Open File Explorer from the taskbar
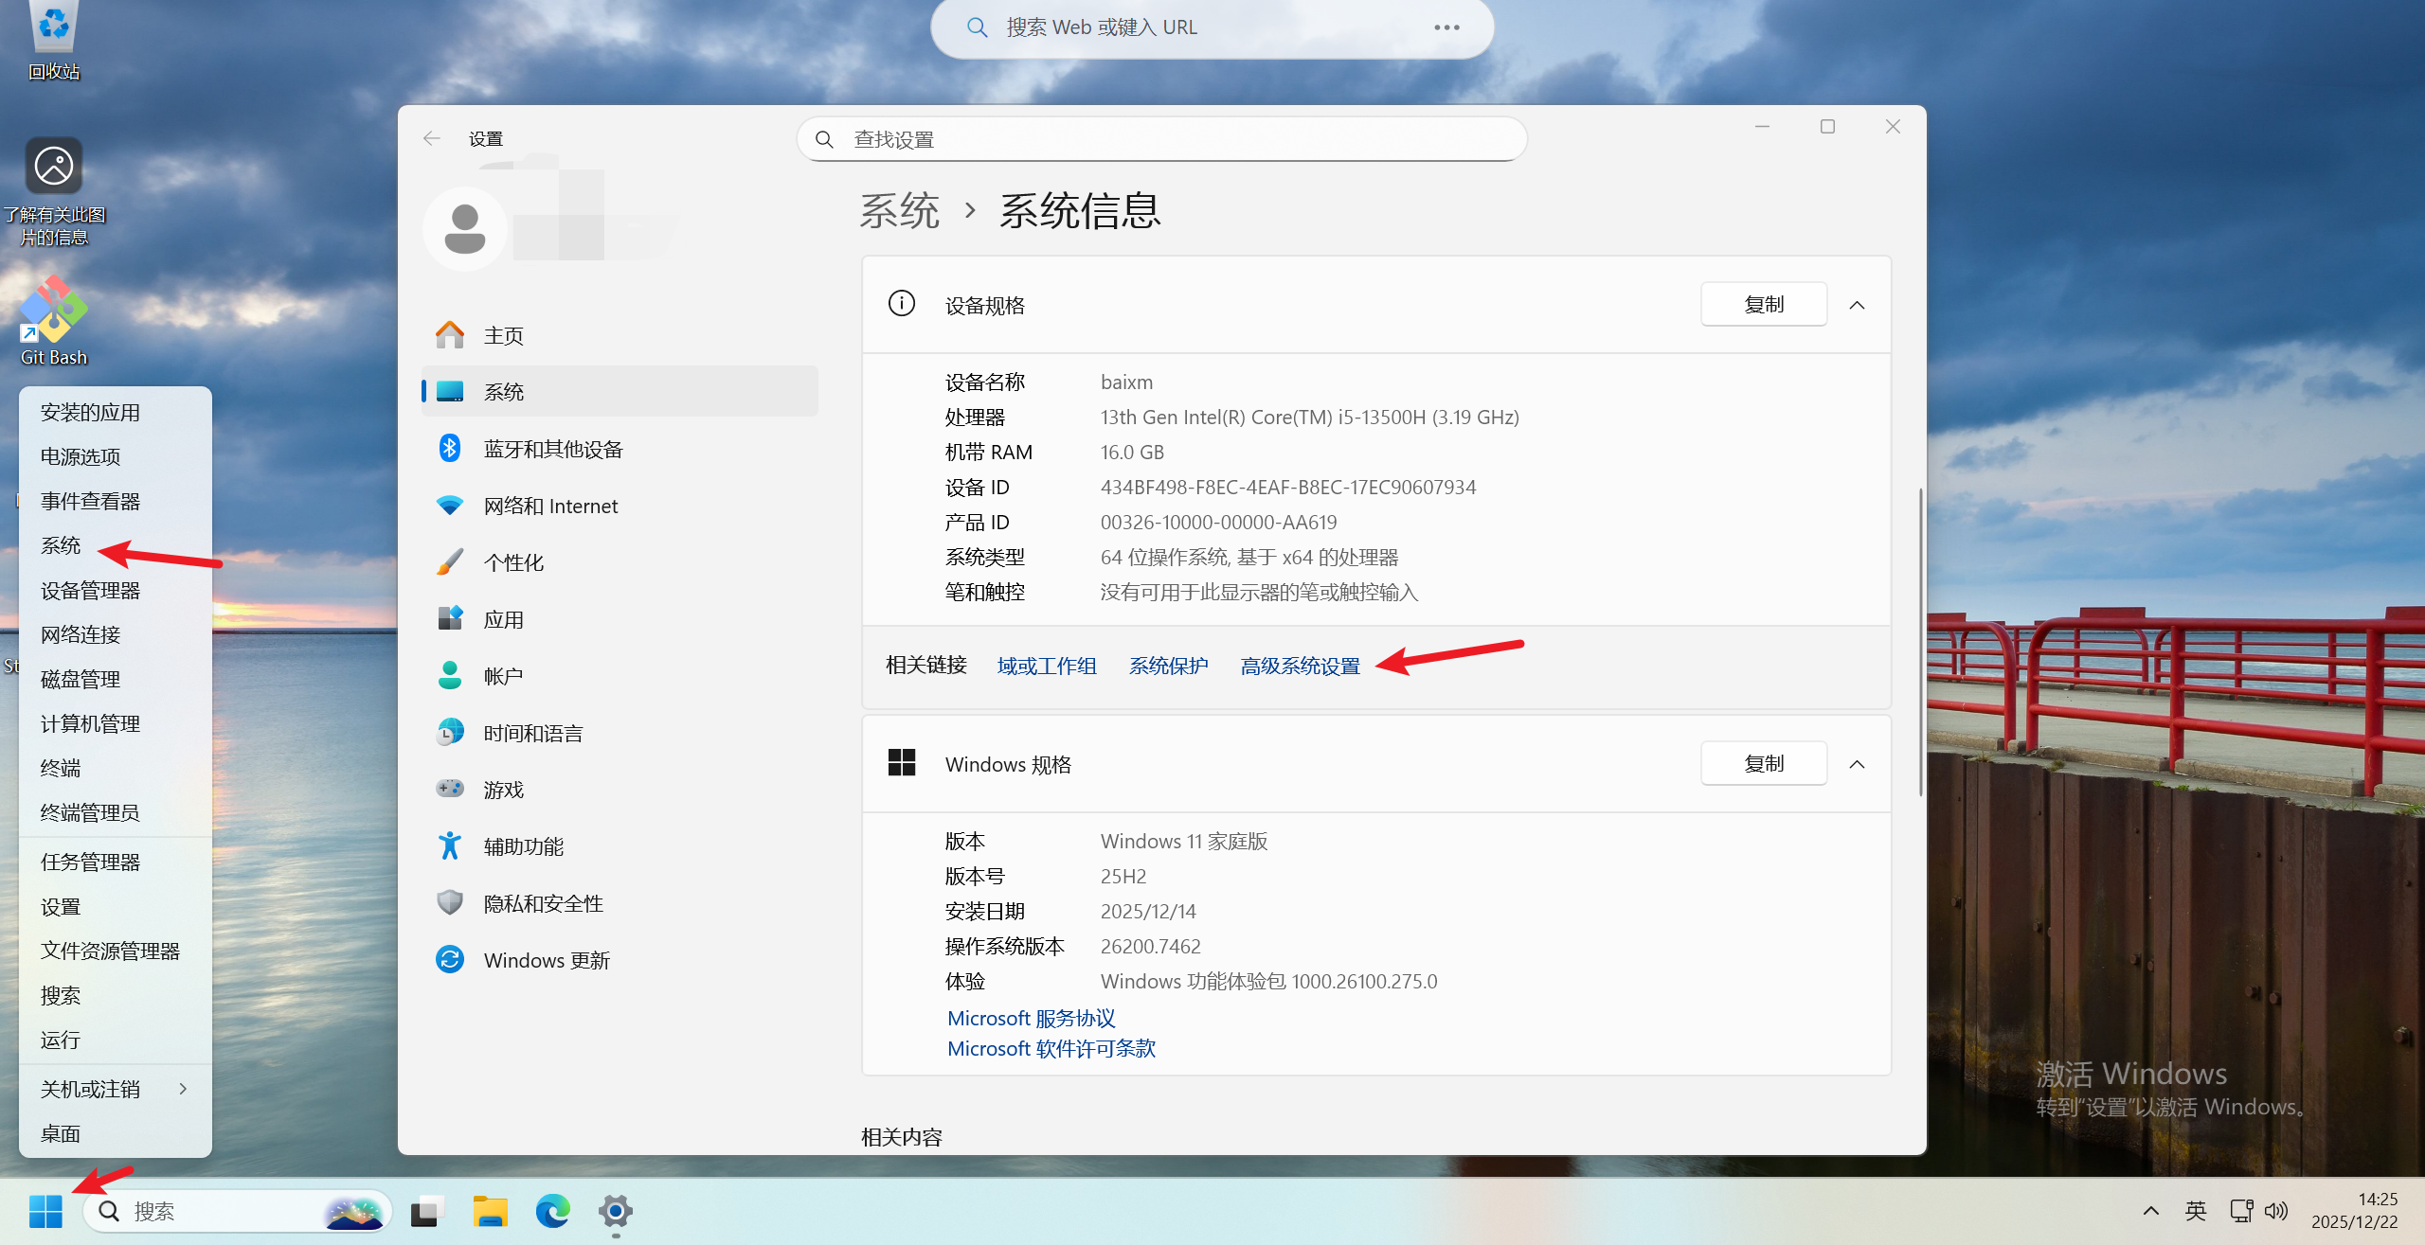 click(490, 1211)
